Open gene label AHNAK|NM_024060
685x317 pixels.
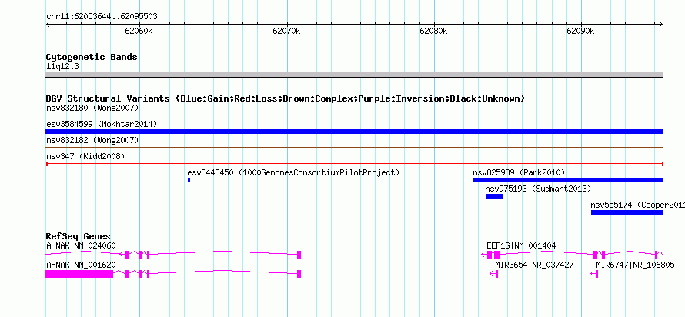click(x=82, y=245)
